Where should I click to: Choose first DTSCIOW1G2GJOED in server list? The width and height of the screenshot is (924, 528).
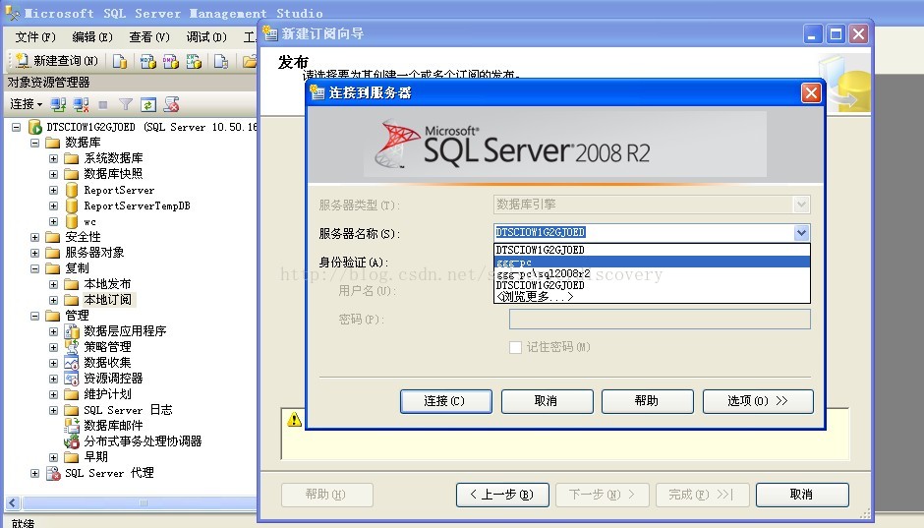[652, 250]
